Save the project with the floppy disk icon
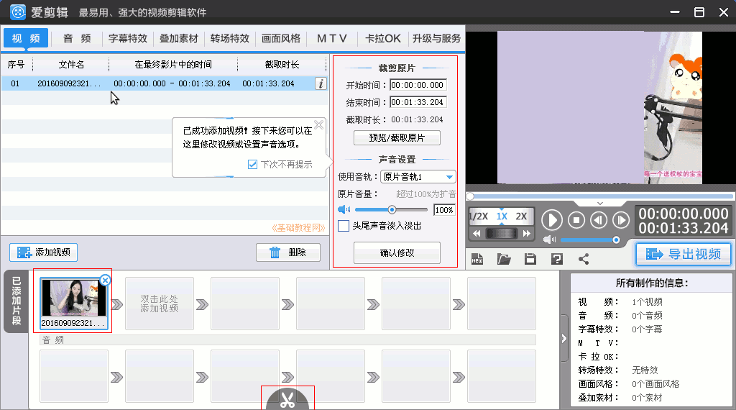 pos(530,259)
